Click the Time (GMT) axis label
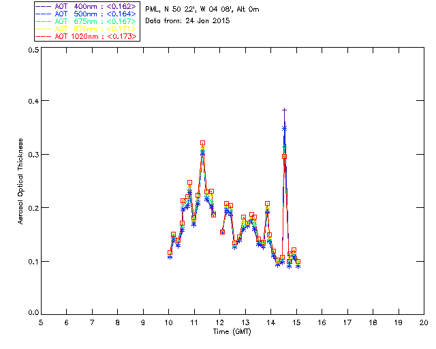The height and width of the screenshot is (349, 436). pos(232,332)
